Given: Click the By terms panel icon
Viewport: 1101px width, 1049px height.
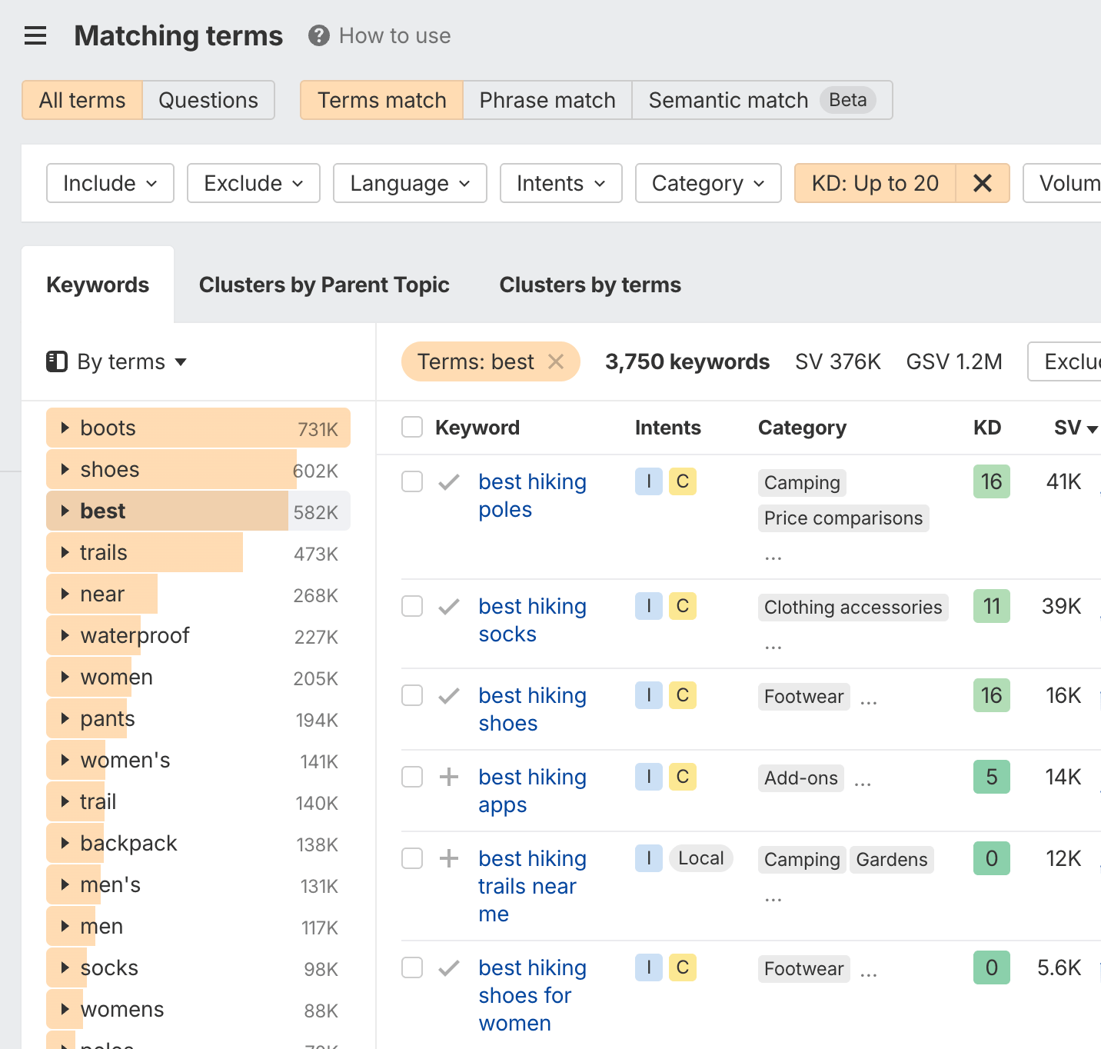Looking at the screenshot, I should pyautogui.click(x=57, y=361).
